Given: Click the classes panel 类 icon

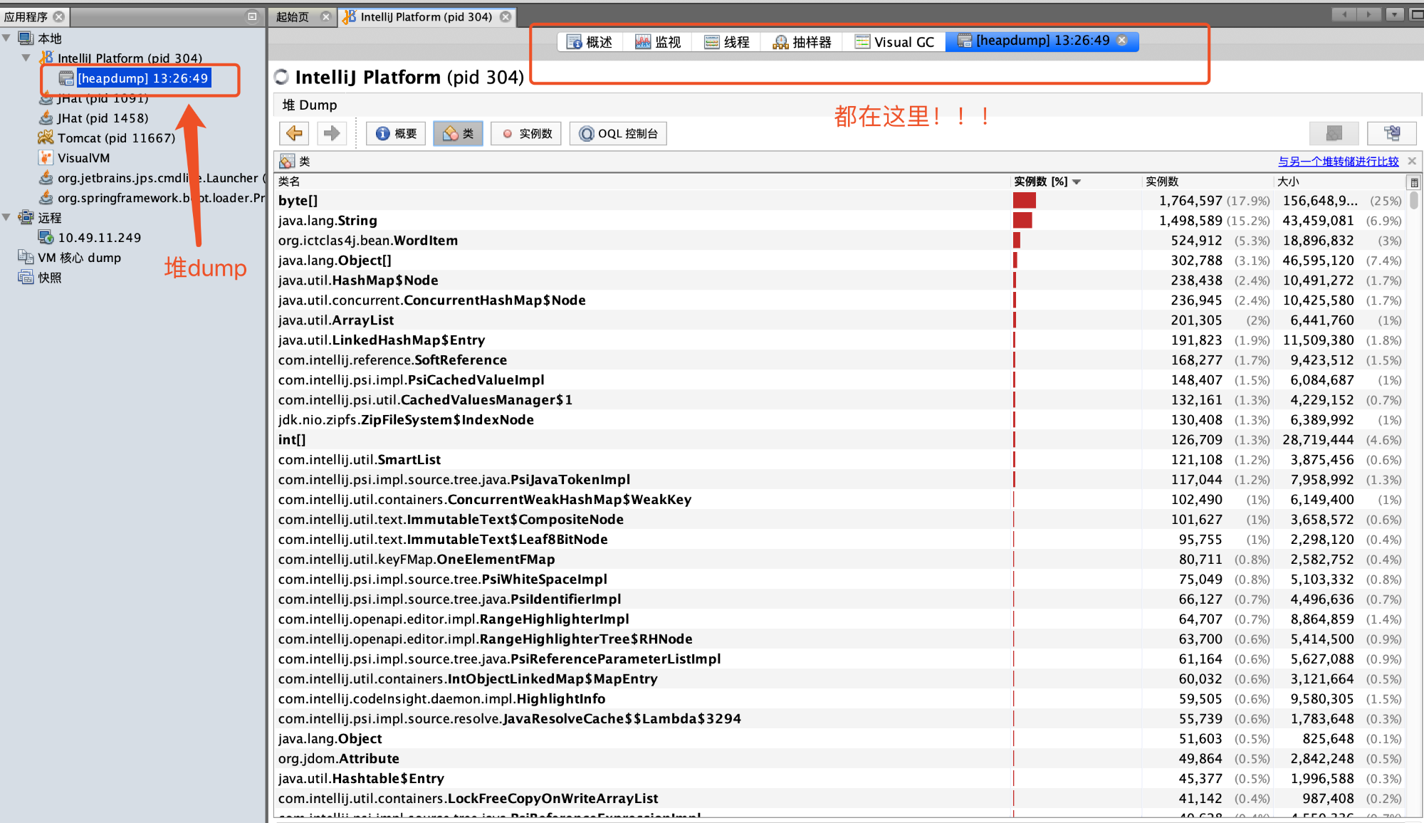Looking at the screenshot, I should tap(287, 161).
